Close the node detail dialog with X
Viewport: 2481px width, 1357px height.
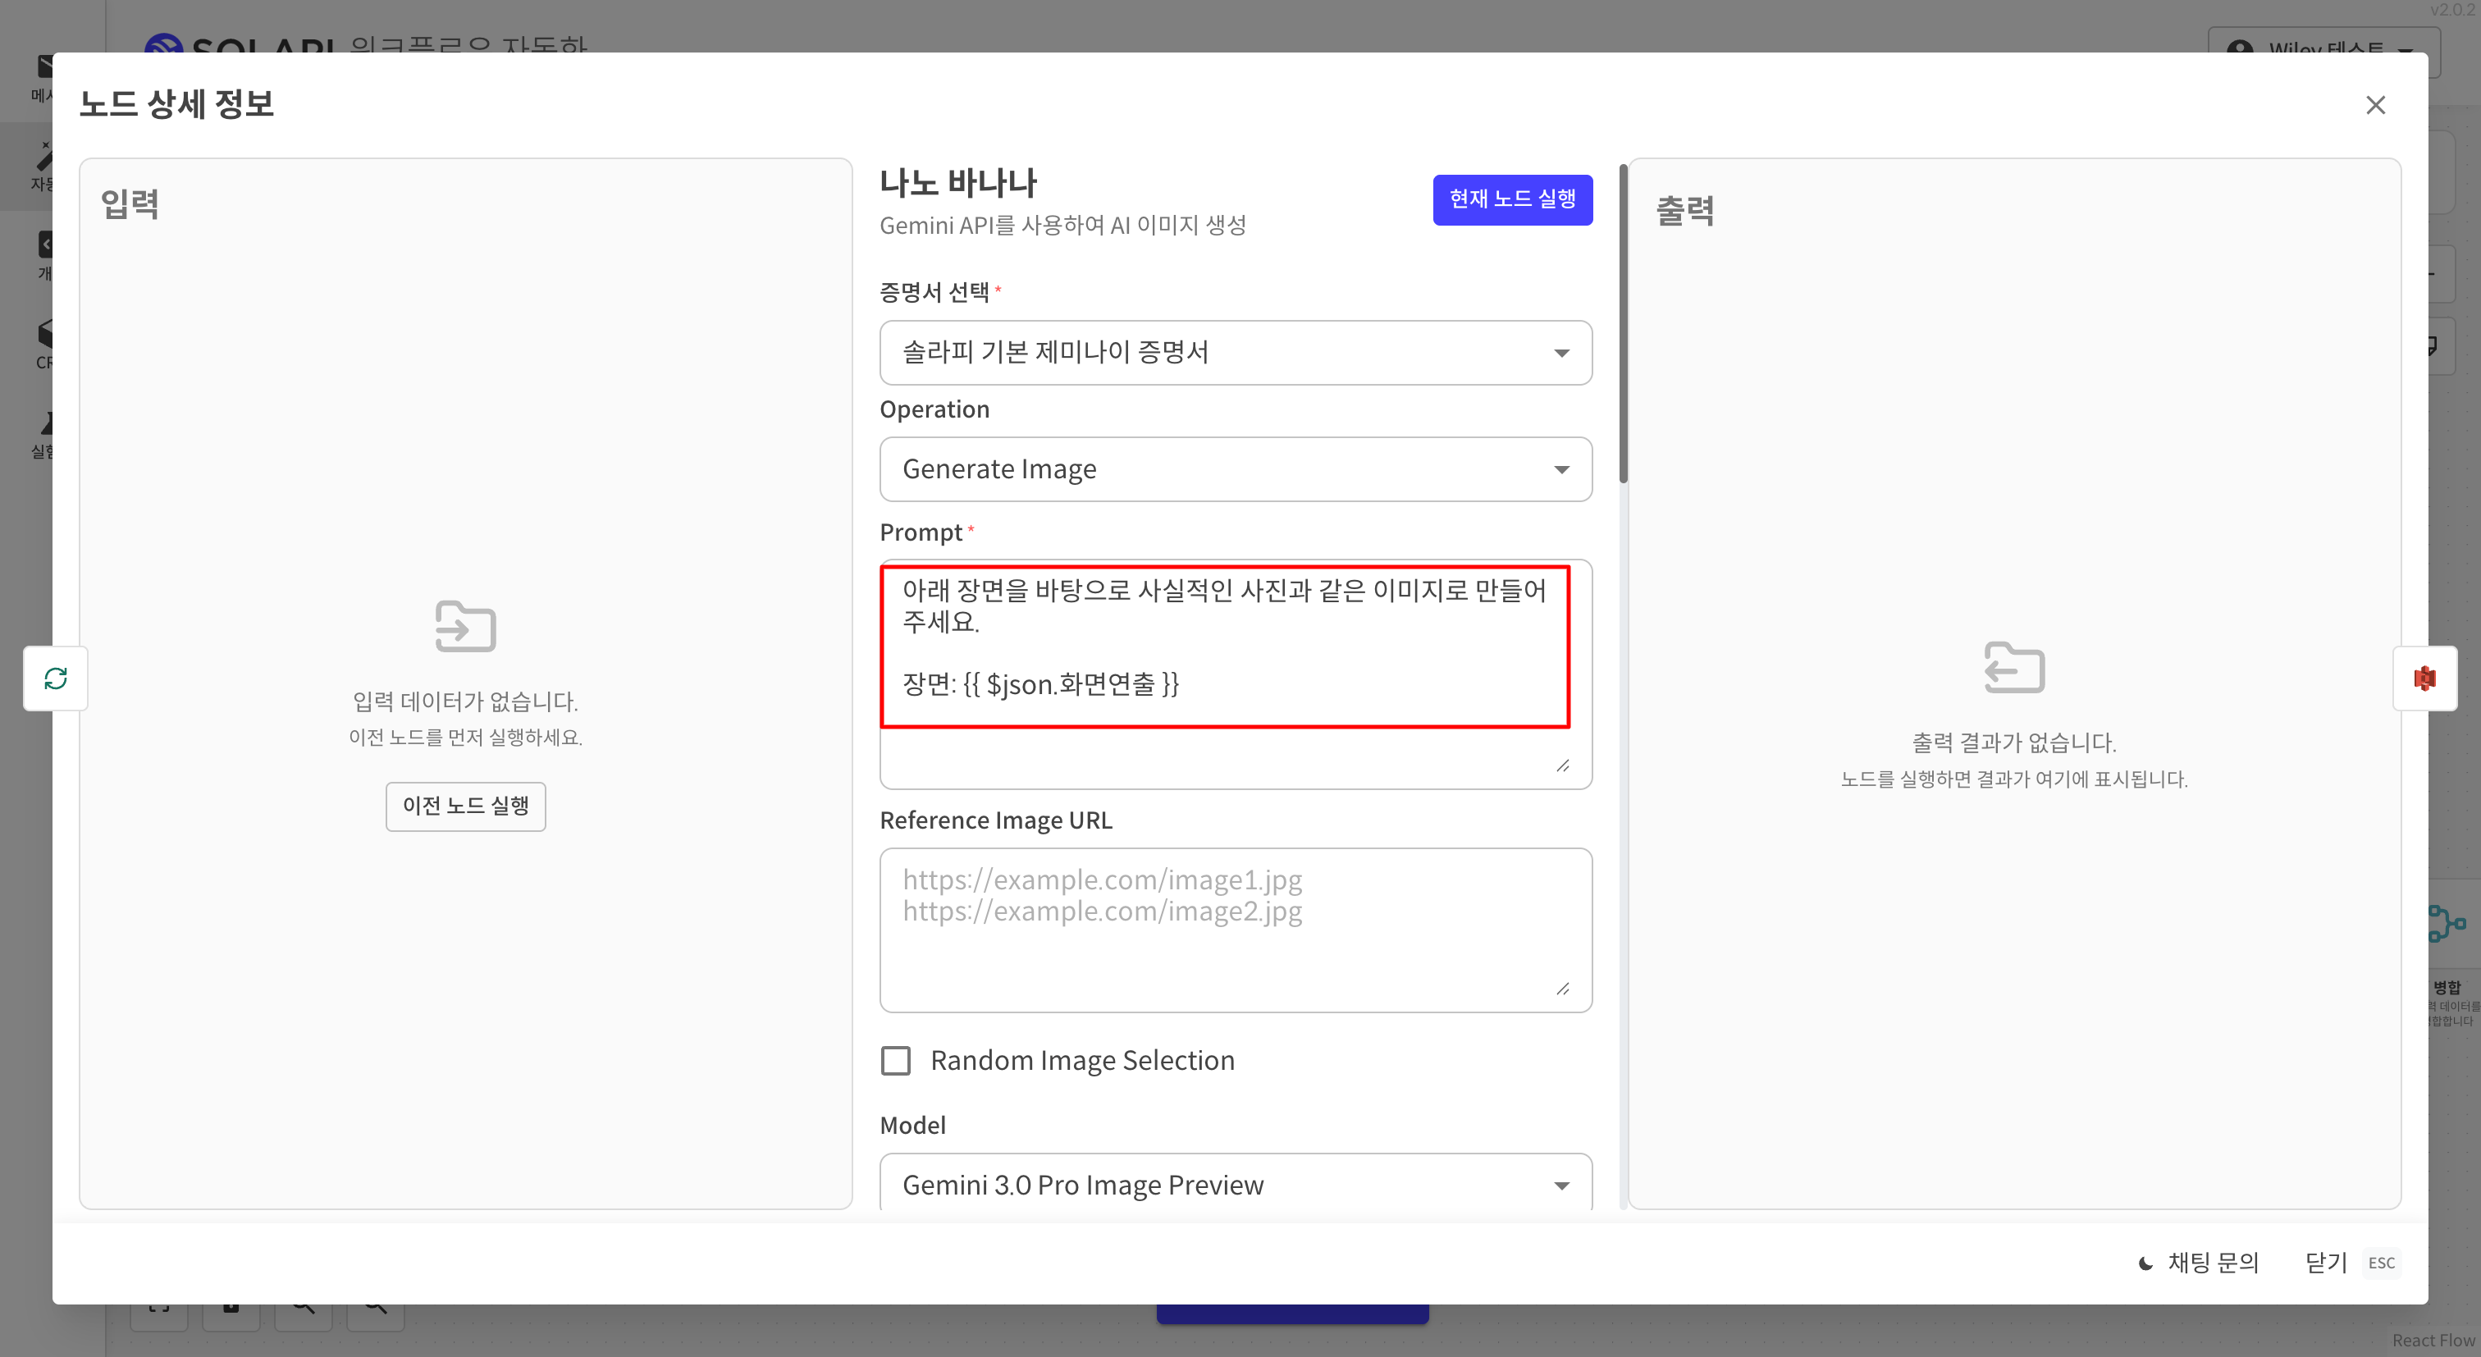click(2375, 105)
